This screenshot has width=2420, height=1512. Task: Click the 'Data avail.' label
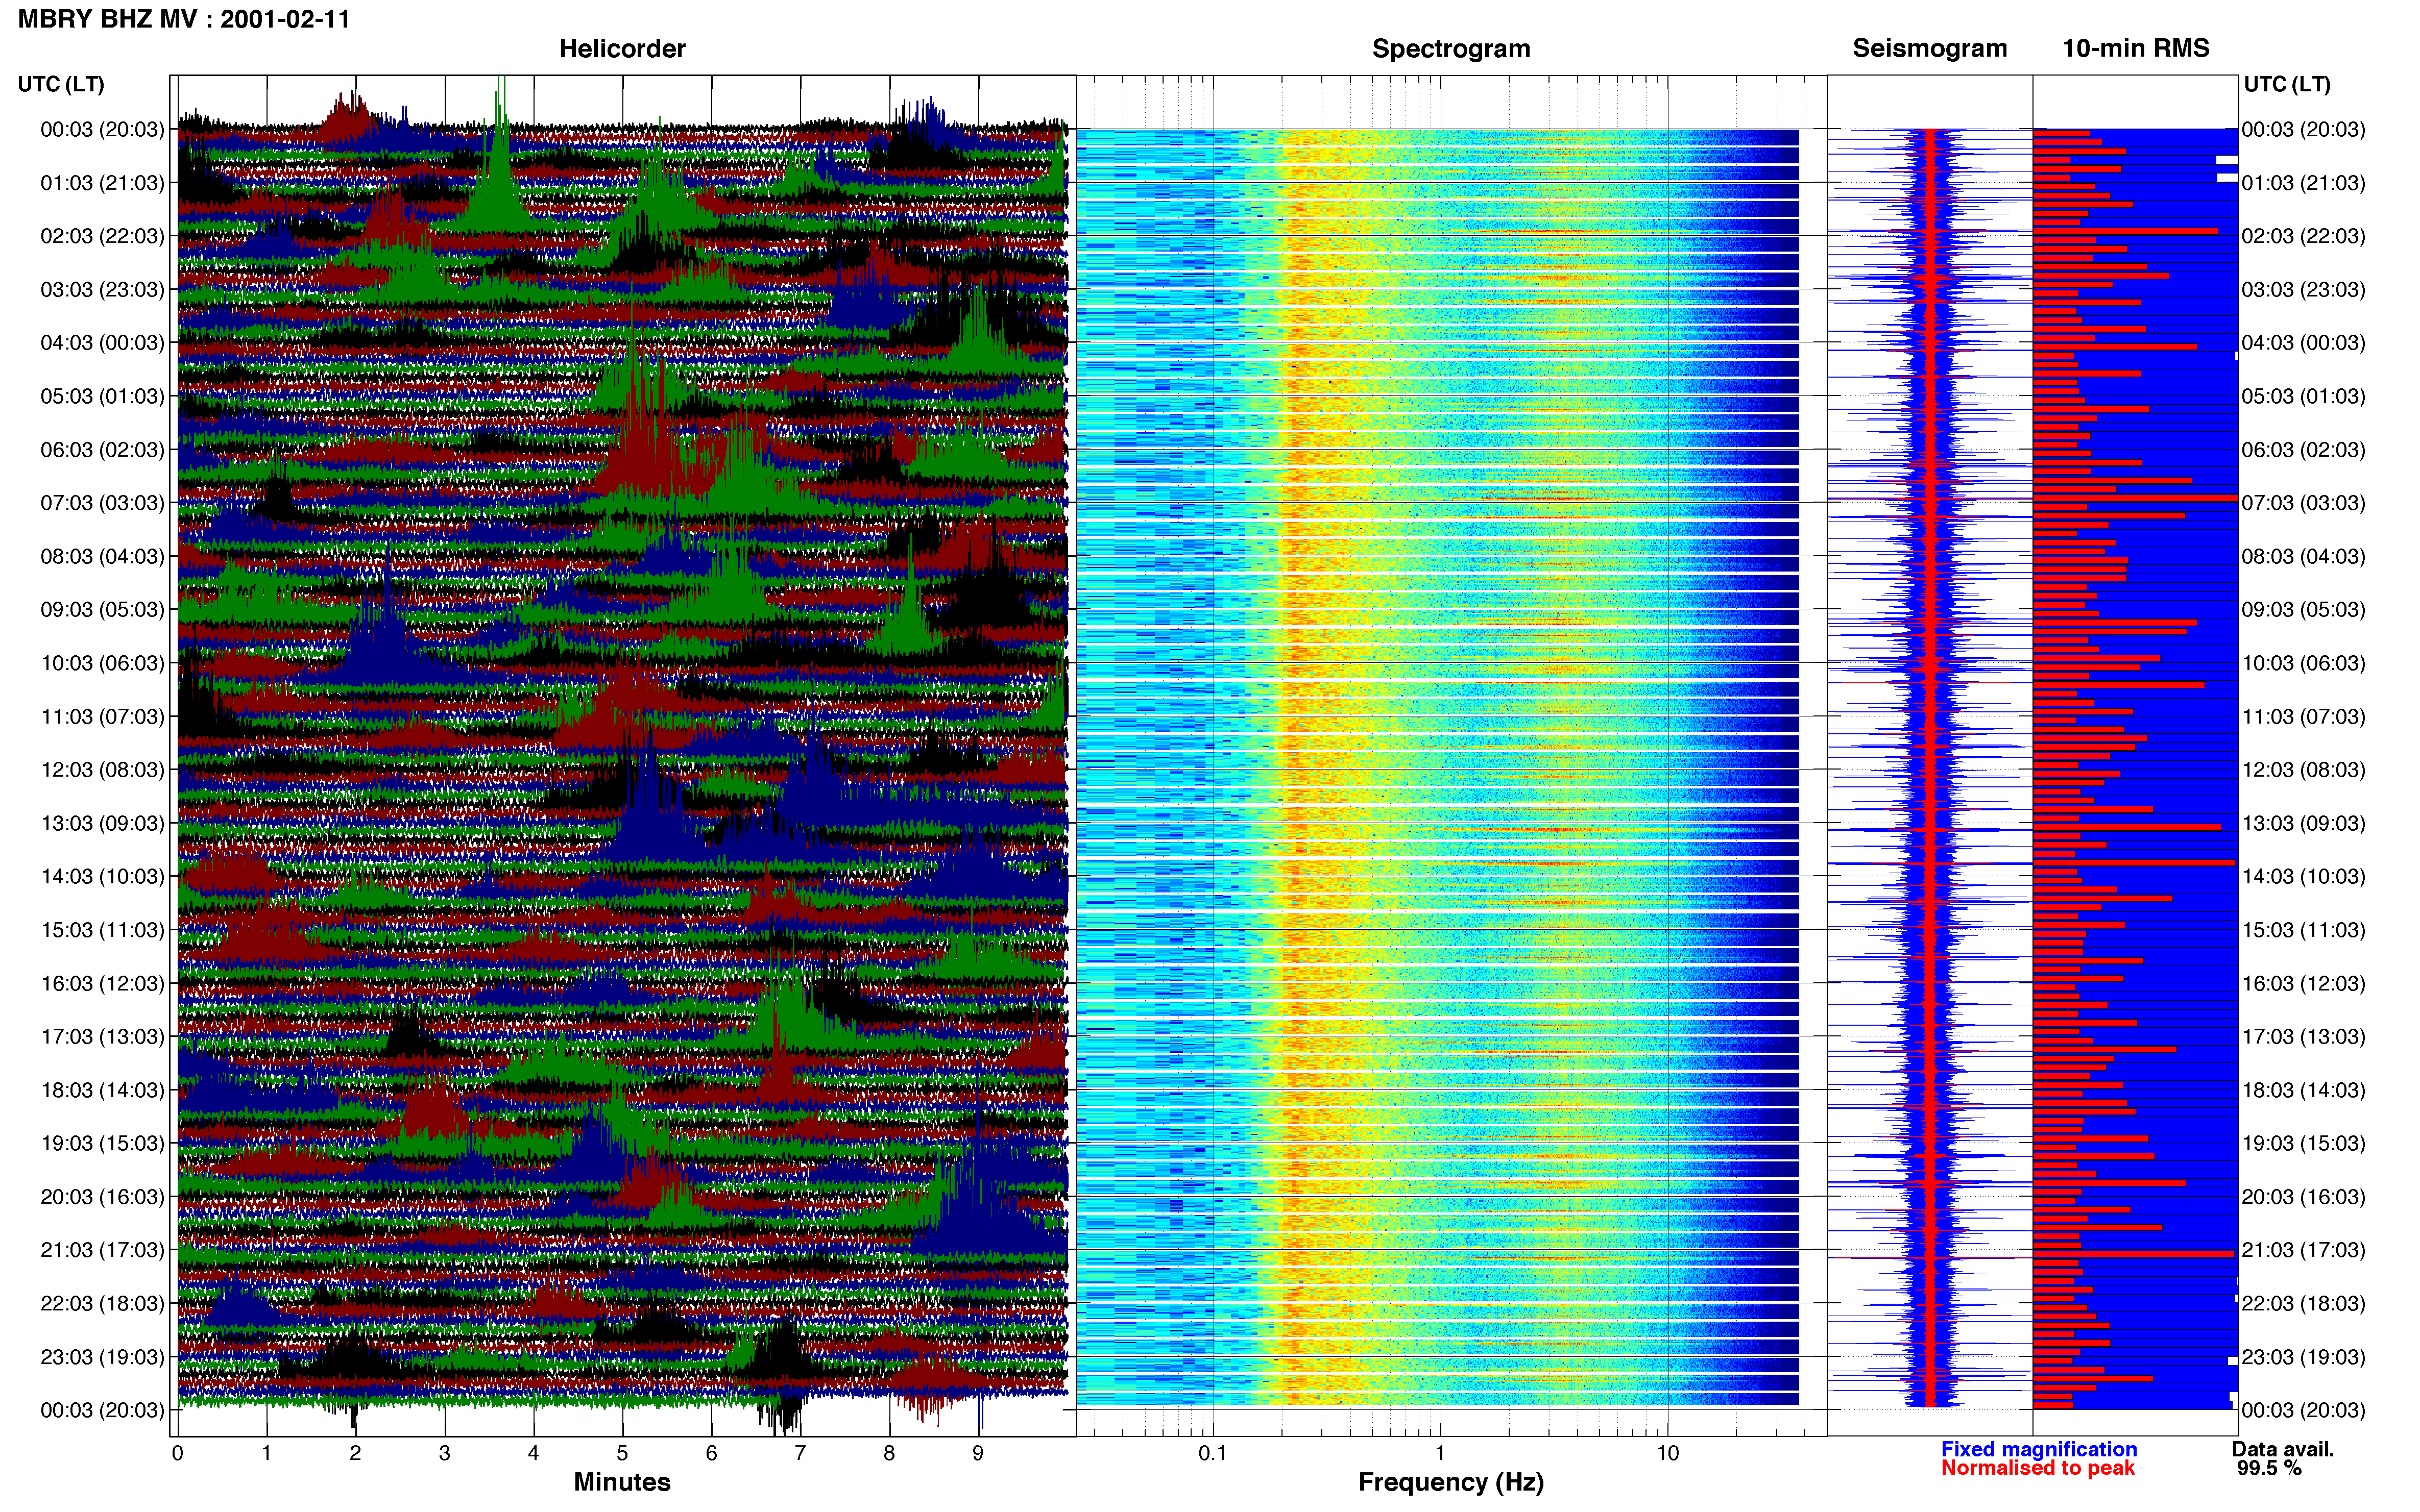click(2283, 1449)
